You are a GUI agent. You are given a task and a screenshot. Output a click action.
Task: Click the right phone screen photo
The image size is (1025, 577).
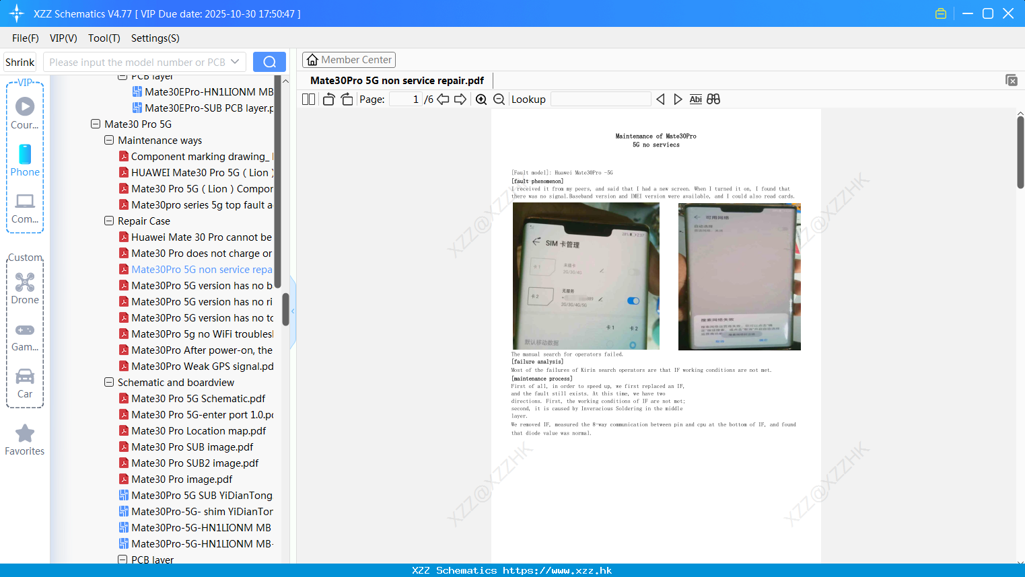point(740,276)
